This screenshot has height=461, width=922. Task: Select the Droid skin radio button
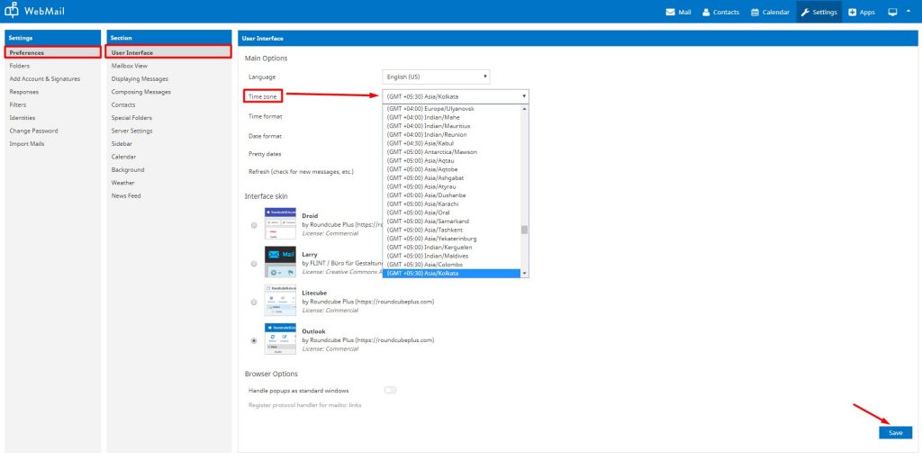[254, 225]
